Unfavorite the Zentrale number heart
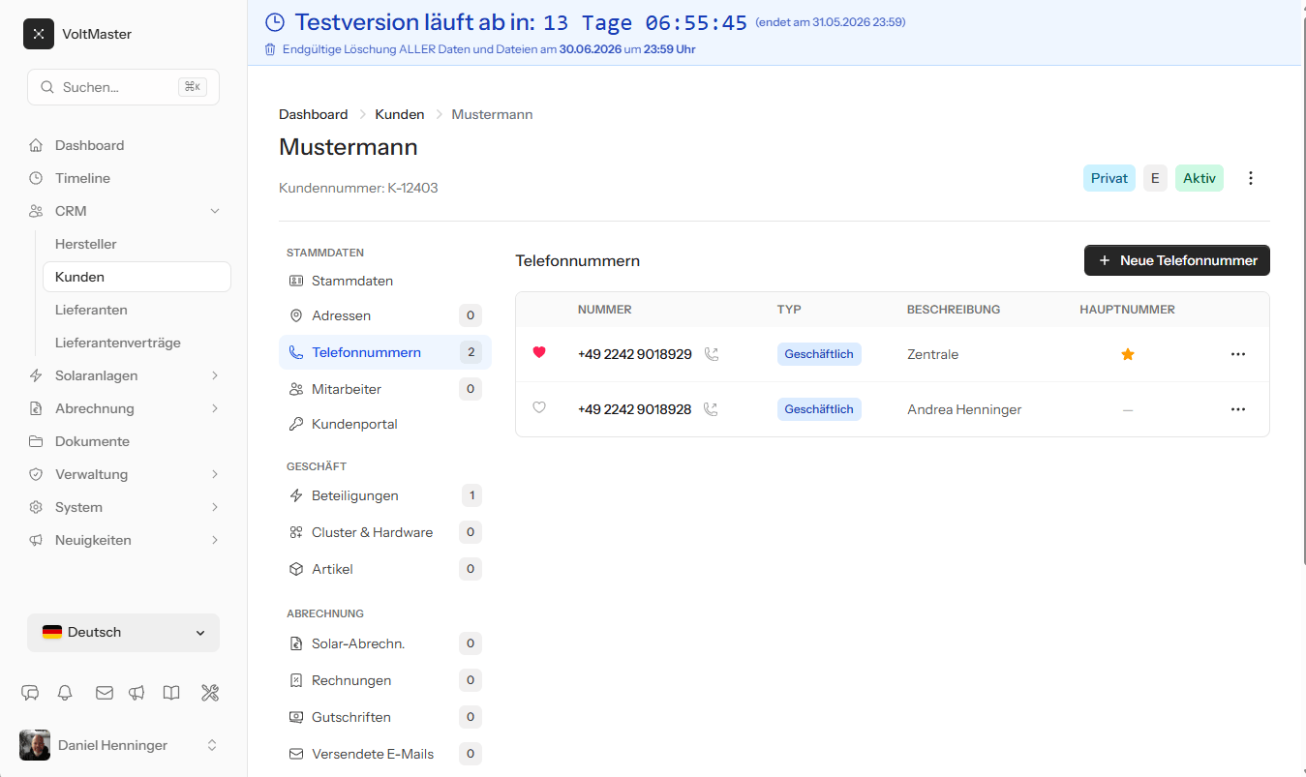 click(539, 352)
